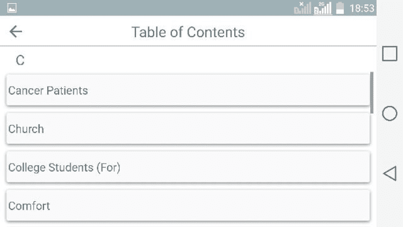This screenshot has height=227, width=403.
Task: Click the list scrollbar thumb
Action: pyautogui.click(x=372, y=91)
